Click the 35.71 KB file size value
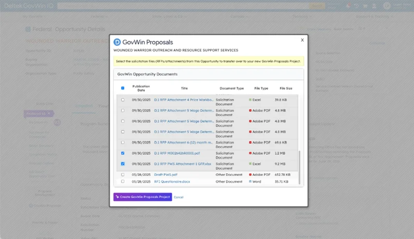 (x=281, y=182)
